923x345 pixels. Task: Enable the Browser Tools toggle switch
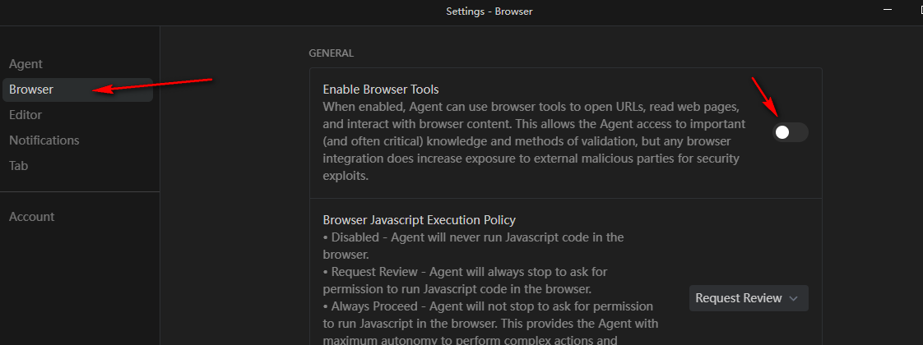pyautogui.click(x=790, y=133)
